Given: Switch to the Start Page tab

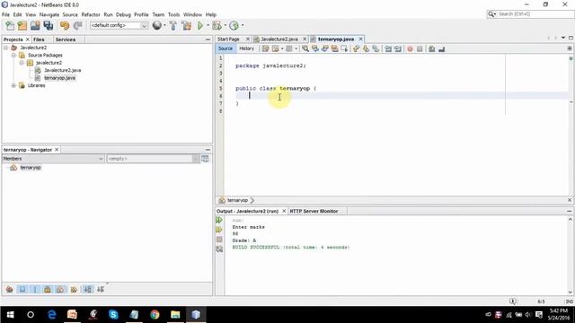Looking at the screenshot, I should (228, 39).
